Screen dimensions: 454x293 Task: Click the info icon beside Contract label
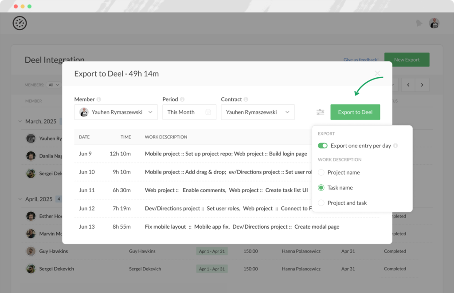246,99
